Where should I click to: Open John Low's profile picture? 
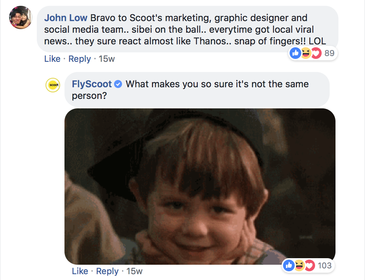coord(21,17)
